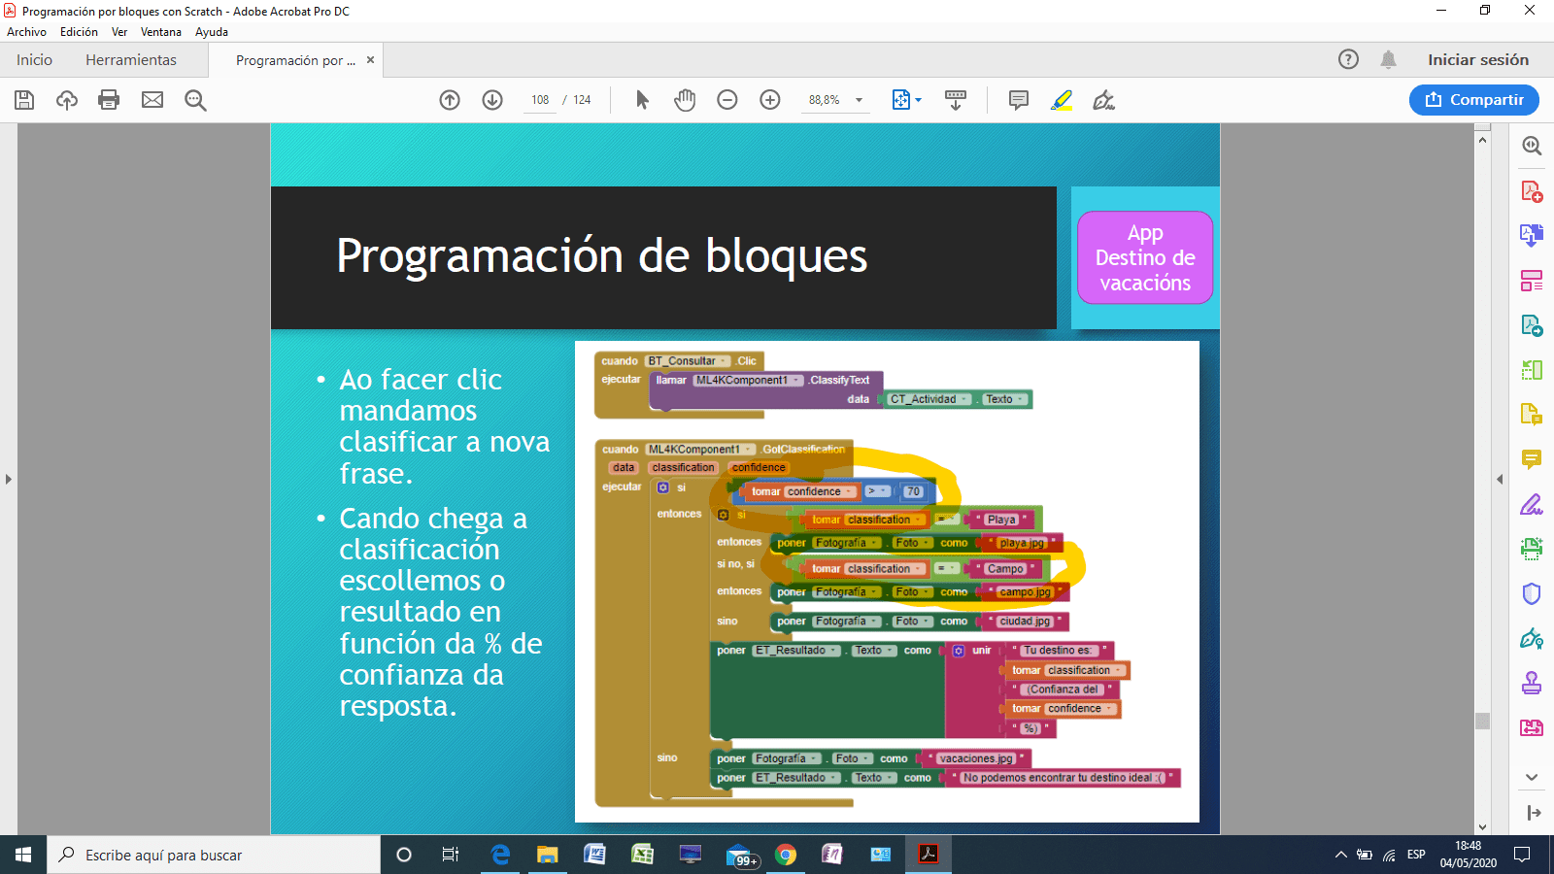Click Iniciar sesión link
Screen dimensions: 1554x874
tap(1477, 60)
